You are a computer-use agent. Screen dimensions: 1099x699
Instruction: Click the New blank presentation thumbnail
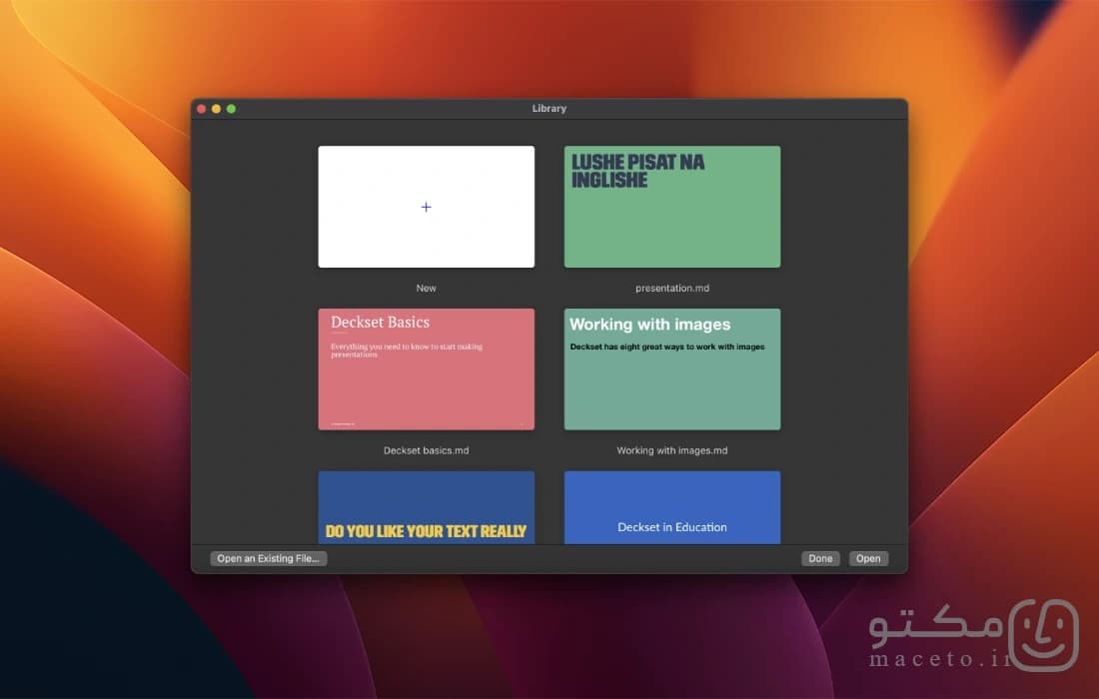point(427,207)
